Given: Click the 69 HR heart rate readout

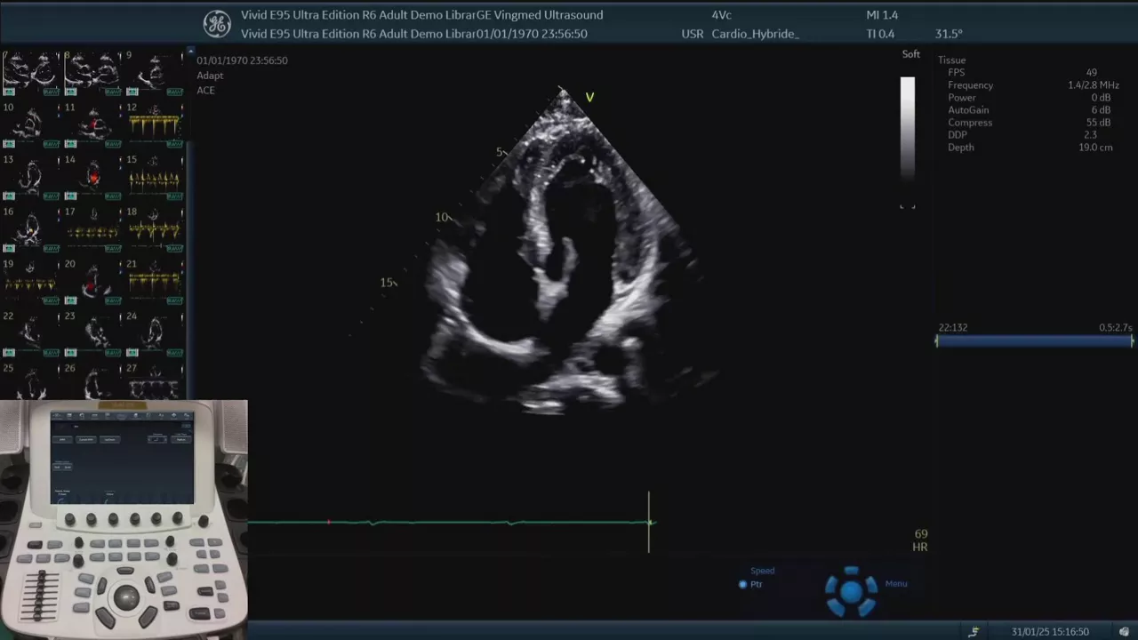Looking at the screenshot, I should (920, 540).
